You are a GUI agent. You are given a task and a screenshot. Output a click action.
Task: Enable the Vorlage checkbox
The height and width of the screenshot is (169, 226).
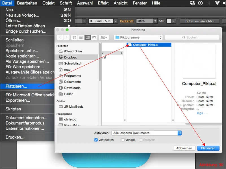click(123, 140)
